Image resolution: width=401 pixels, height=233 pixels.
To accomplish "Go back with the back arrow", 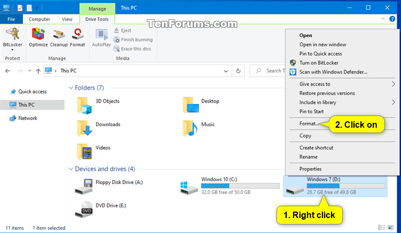I will point(7,71).
